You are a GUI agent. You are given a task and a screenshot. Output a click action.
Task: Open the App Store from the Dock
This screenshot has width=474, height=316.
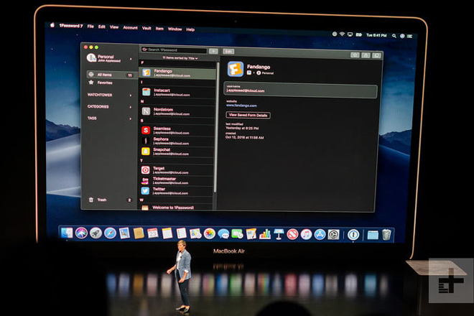(x=320, y=234)
